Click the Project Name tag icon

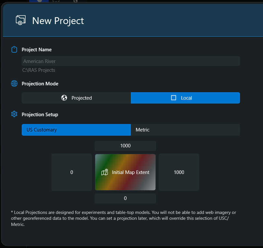coord(14,50)
